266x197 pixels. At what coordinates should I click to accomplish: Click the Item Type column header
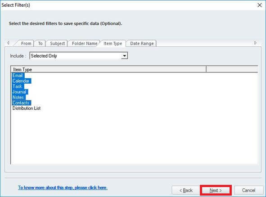(108, 70)
